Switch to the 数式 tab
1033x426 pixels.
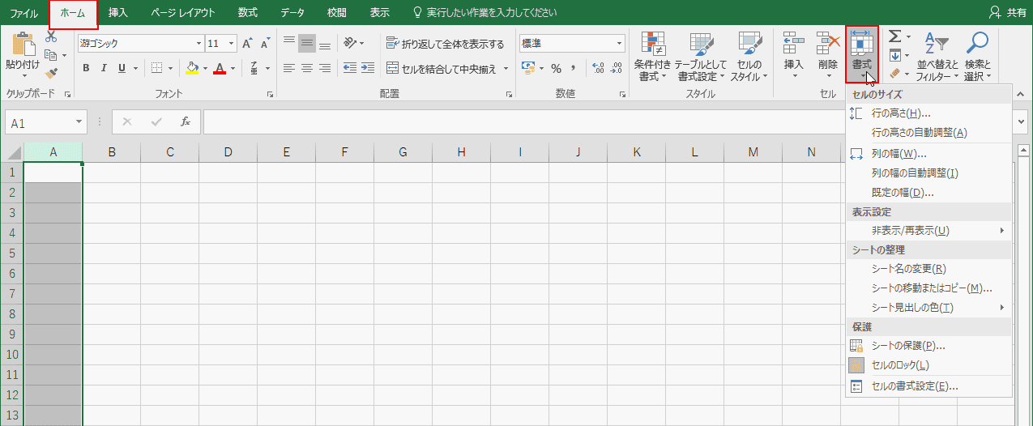249,13
